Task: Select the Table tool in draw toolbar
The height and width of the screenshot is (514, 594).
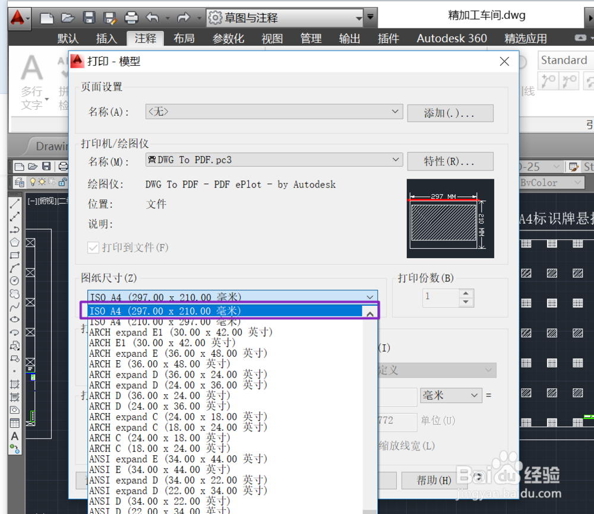Action: (14, 423)
